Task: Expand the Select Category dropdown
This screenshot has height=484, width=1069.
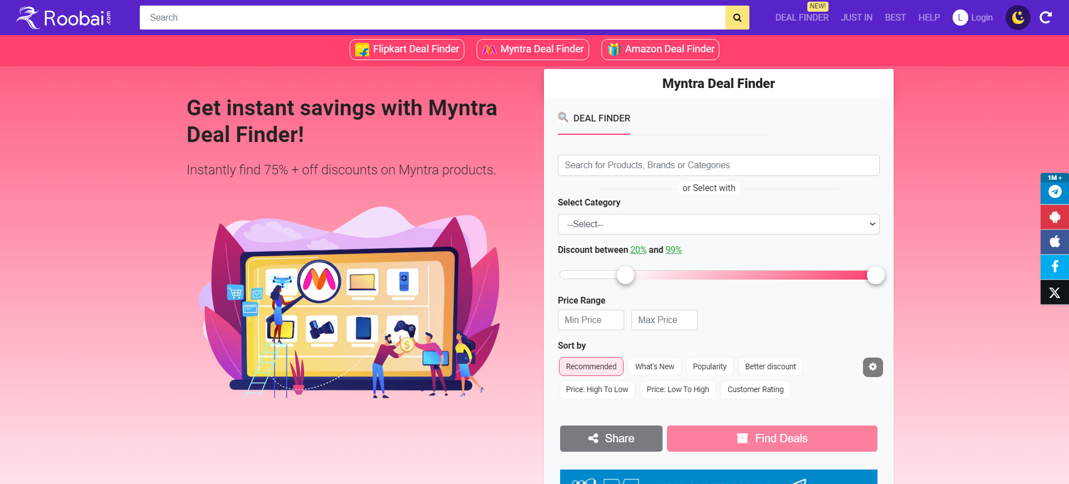Action: (719, 224)
